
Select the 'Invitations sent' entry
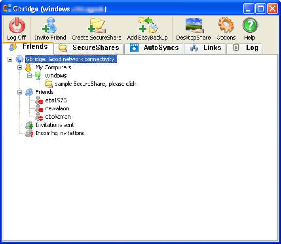point(55,125)
